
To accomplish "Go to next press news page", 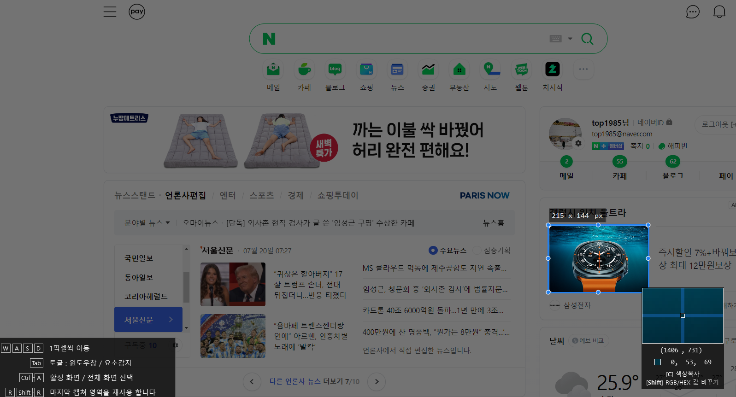I will 377,381.
